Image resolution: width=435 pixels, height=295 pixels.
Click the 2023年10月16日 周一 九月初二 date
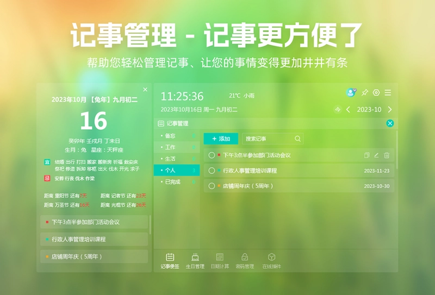coord(199,110)
